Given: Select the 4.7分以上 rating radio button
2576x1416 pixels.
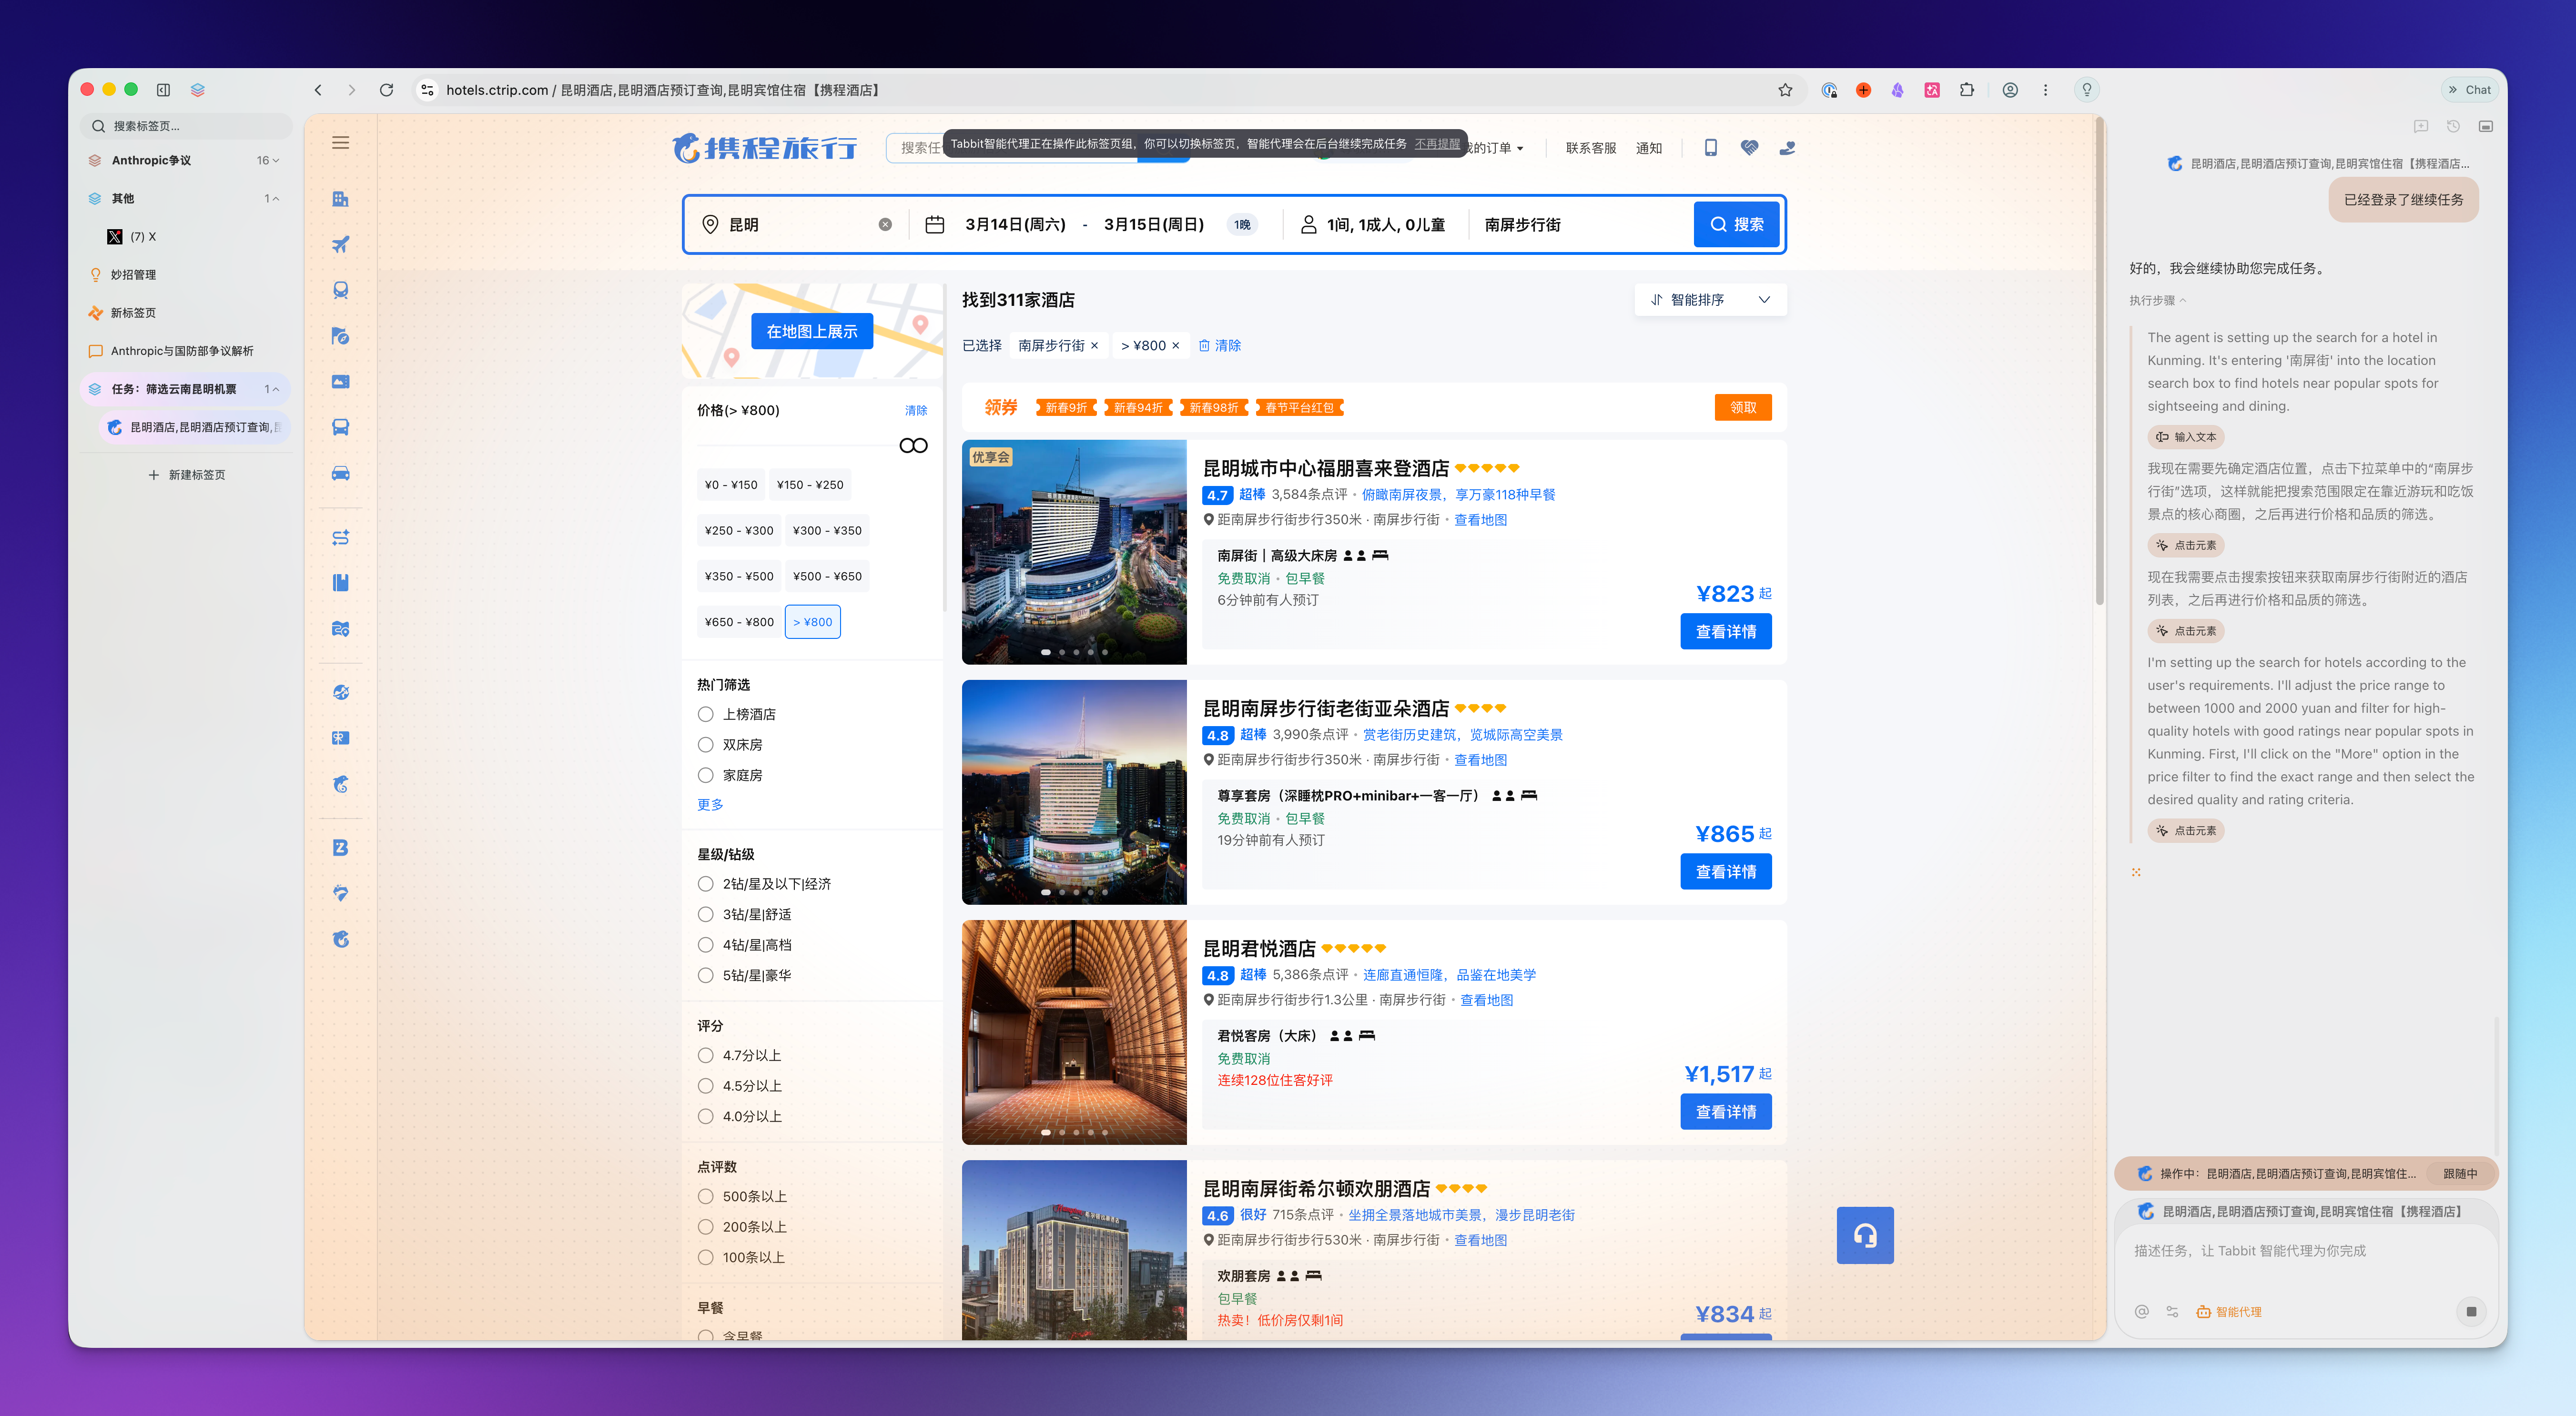Looking at the screenshot, I should [x=706, y=1055].
